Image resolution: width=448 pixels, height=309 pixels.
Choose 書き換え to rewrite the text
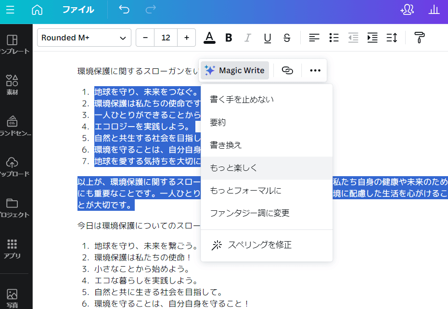pos(267,145)
